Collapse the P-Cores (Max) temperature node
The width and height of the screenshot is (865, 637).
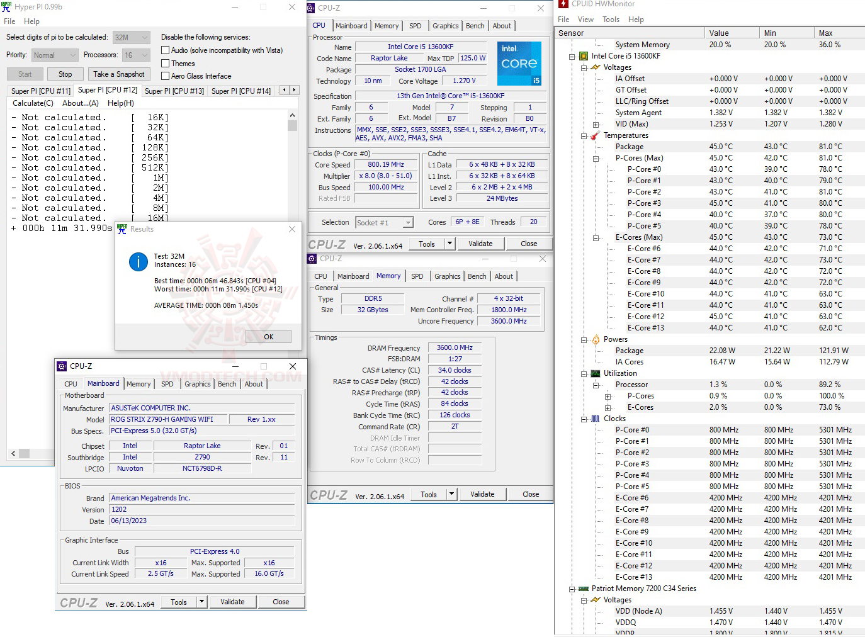596,158
